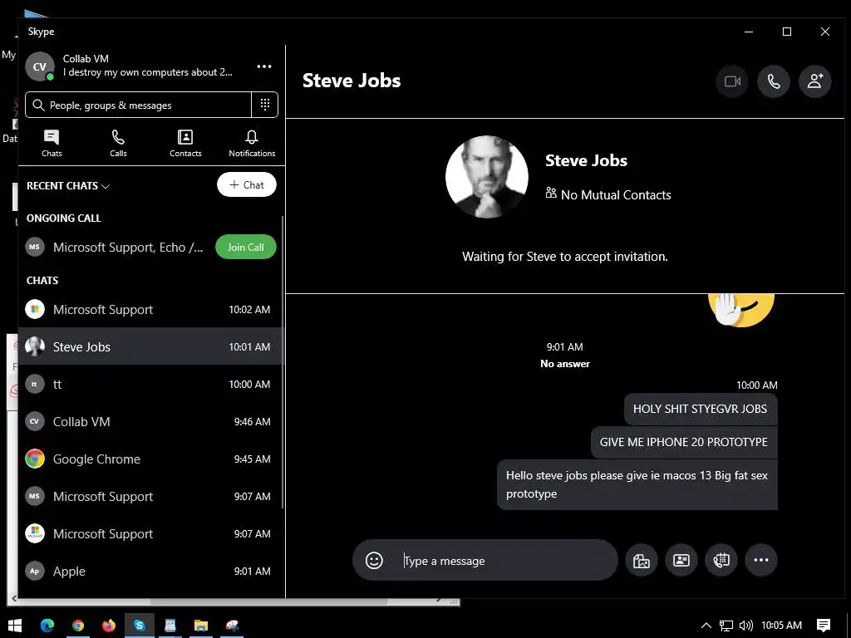Click Skype icon in taskbar
851x638 pixels.
click(140, 626)
